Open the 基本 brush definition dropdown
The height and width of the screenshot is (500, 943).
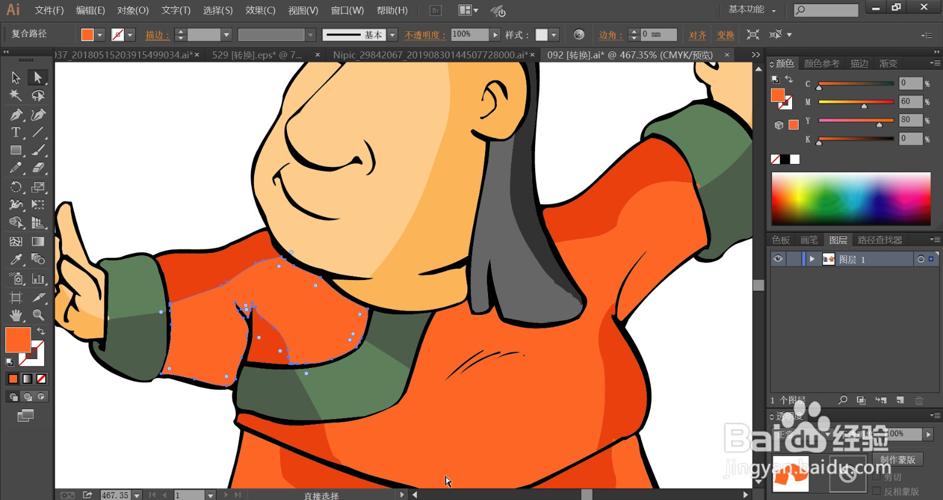click(393, 35)
